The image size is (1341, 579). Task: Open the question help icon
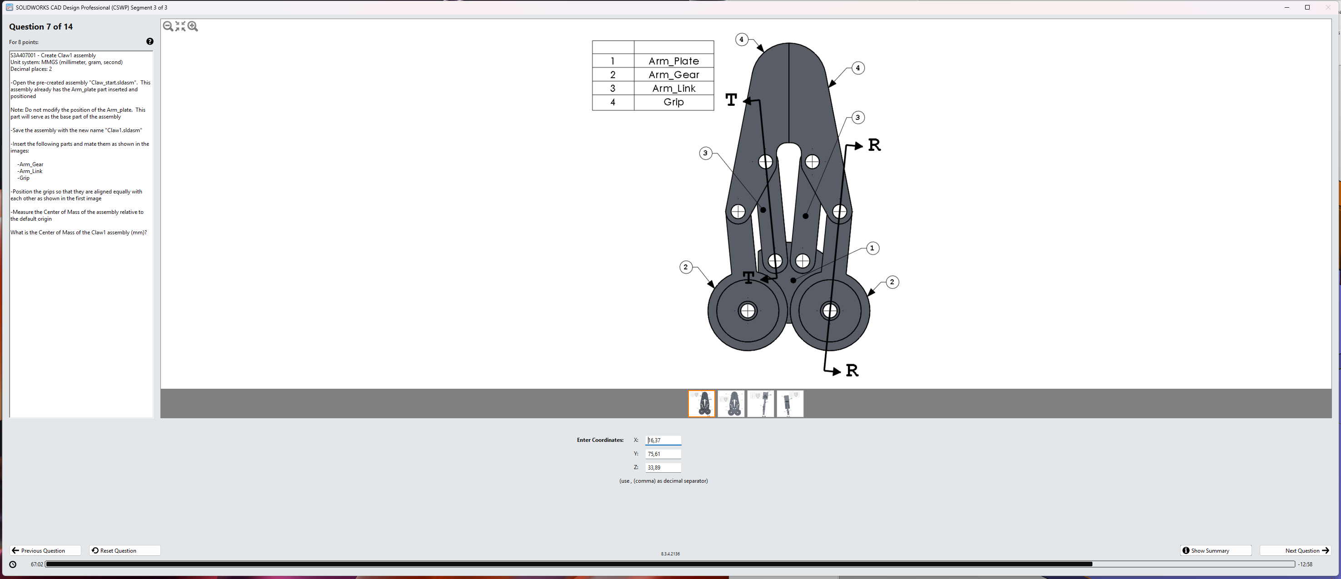[x=150, y=42]
